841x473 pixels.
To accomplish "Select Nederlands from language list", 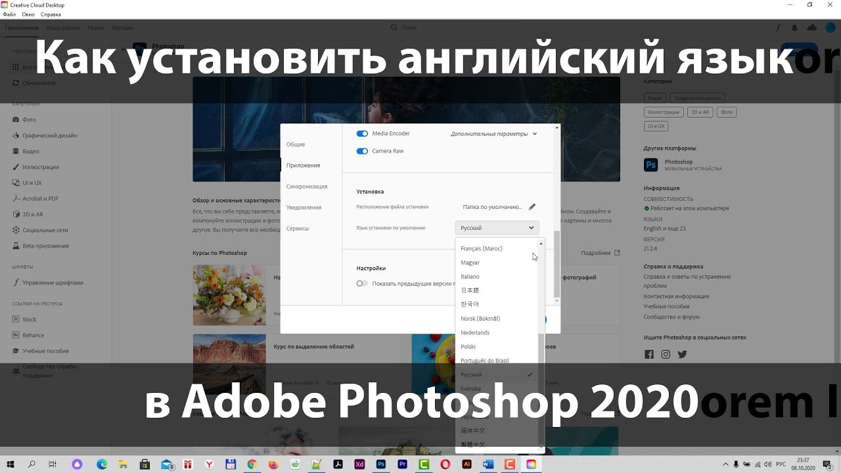I will point(475,332).
